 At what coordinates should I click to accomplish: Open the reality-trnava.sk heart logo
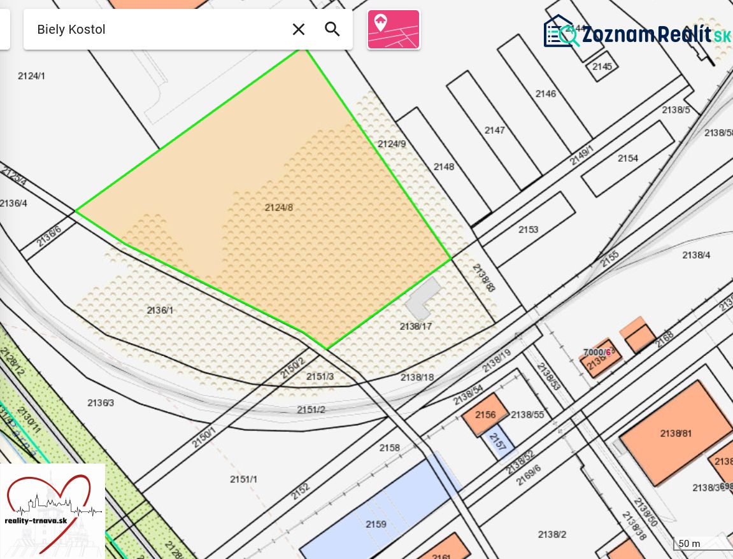(x=52, y=511)
